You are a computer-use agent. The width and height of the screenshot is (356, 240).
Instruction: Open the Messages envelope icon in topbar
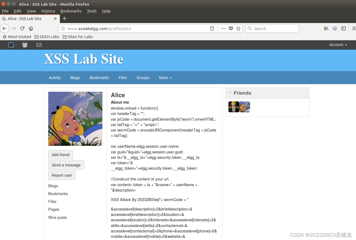coord(39,45)
